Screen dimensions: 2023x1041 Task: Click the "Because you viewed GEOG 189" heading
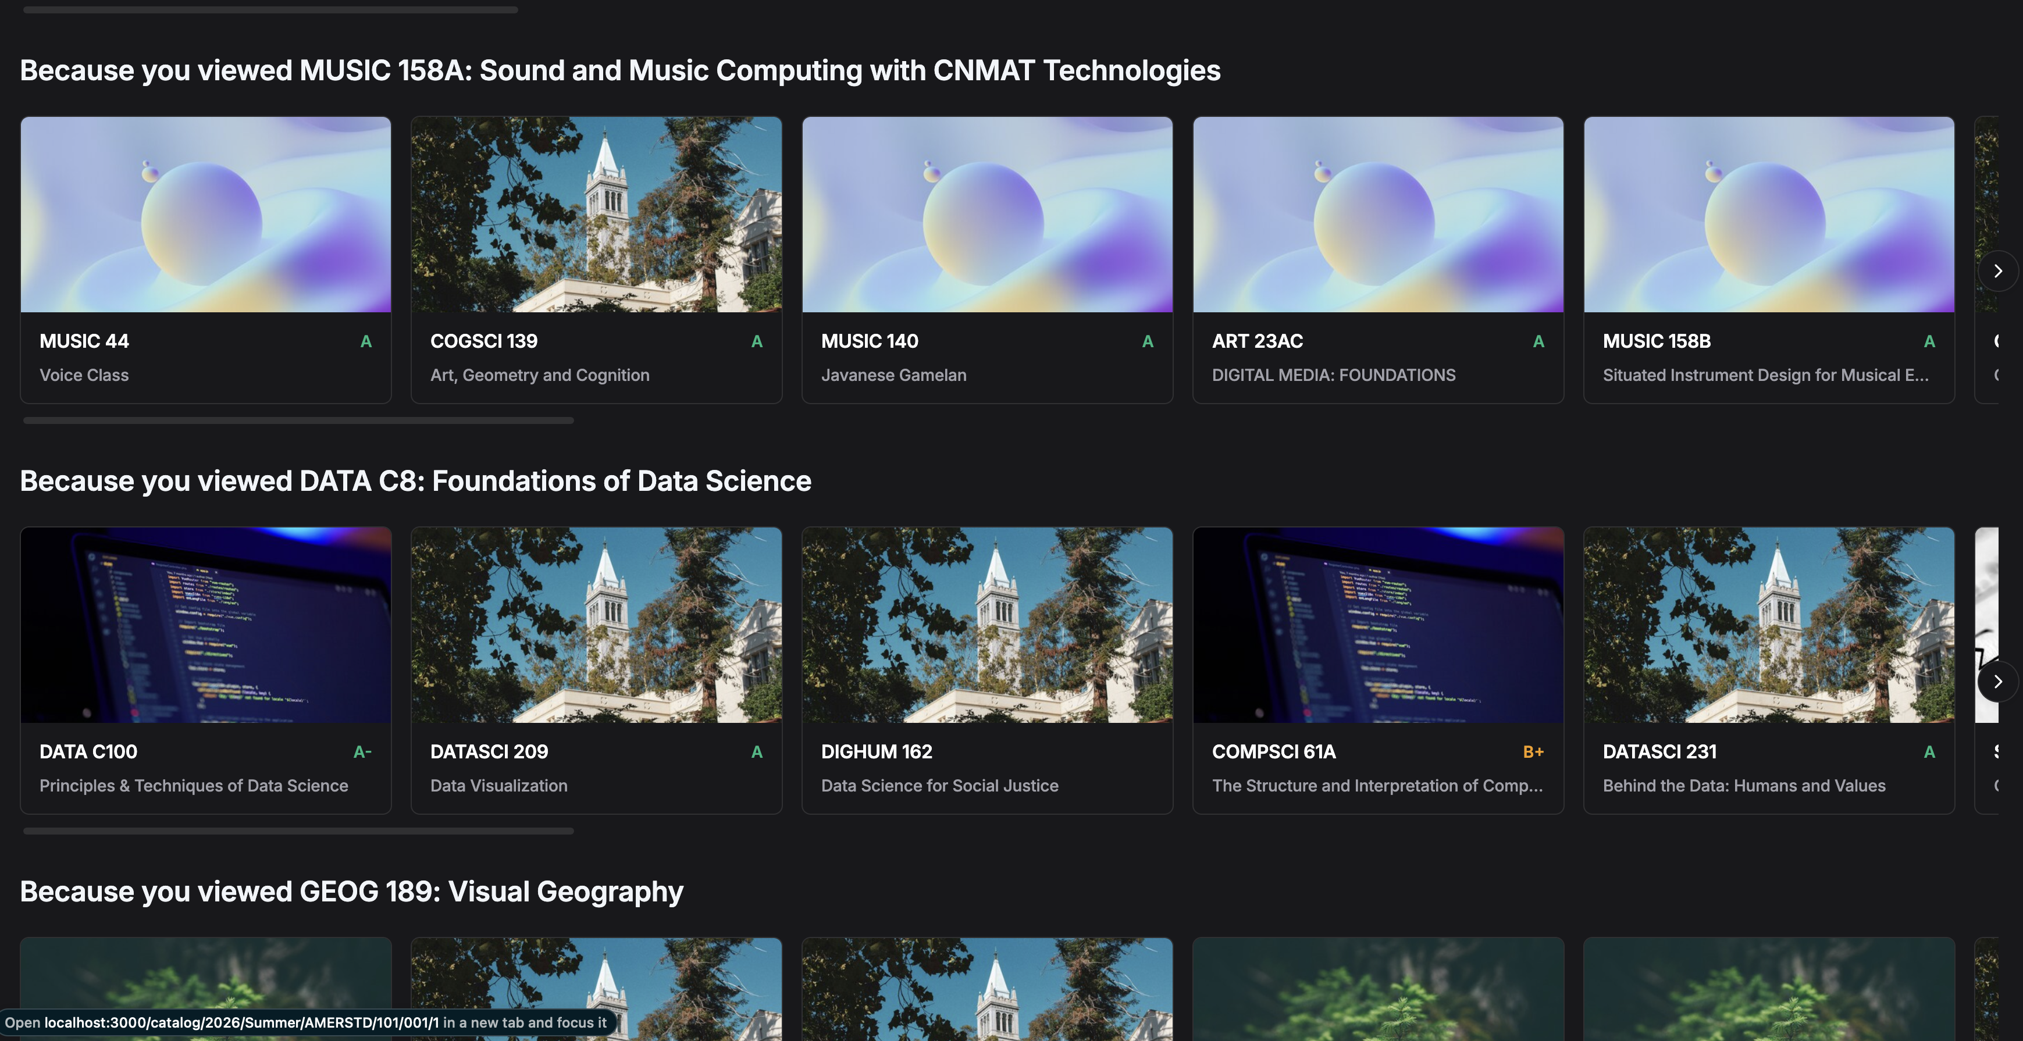click(352, 892)
